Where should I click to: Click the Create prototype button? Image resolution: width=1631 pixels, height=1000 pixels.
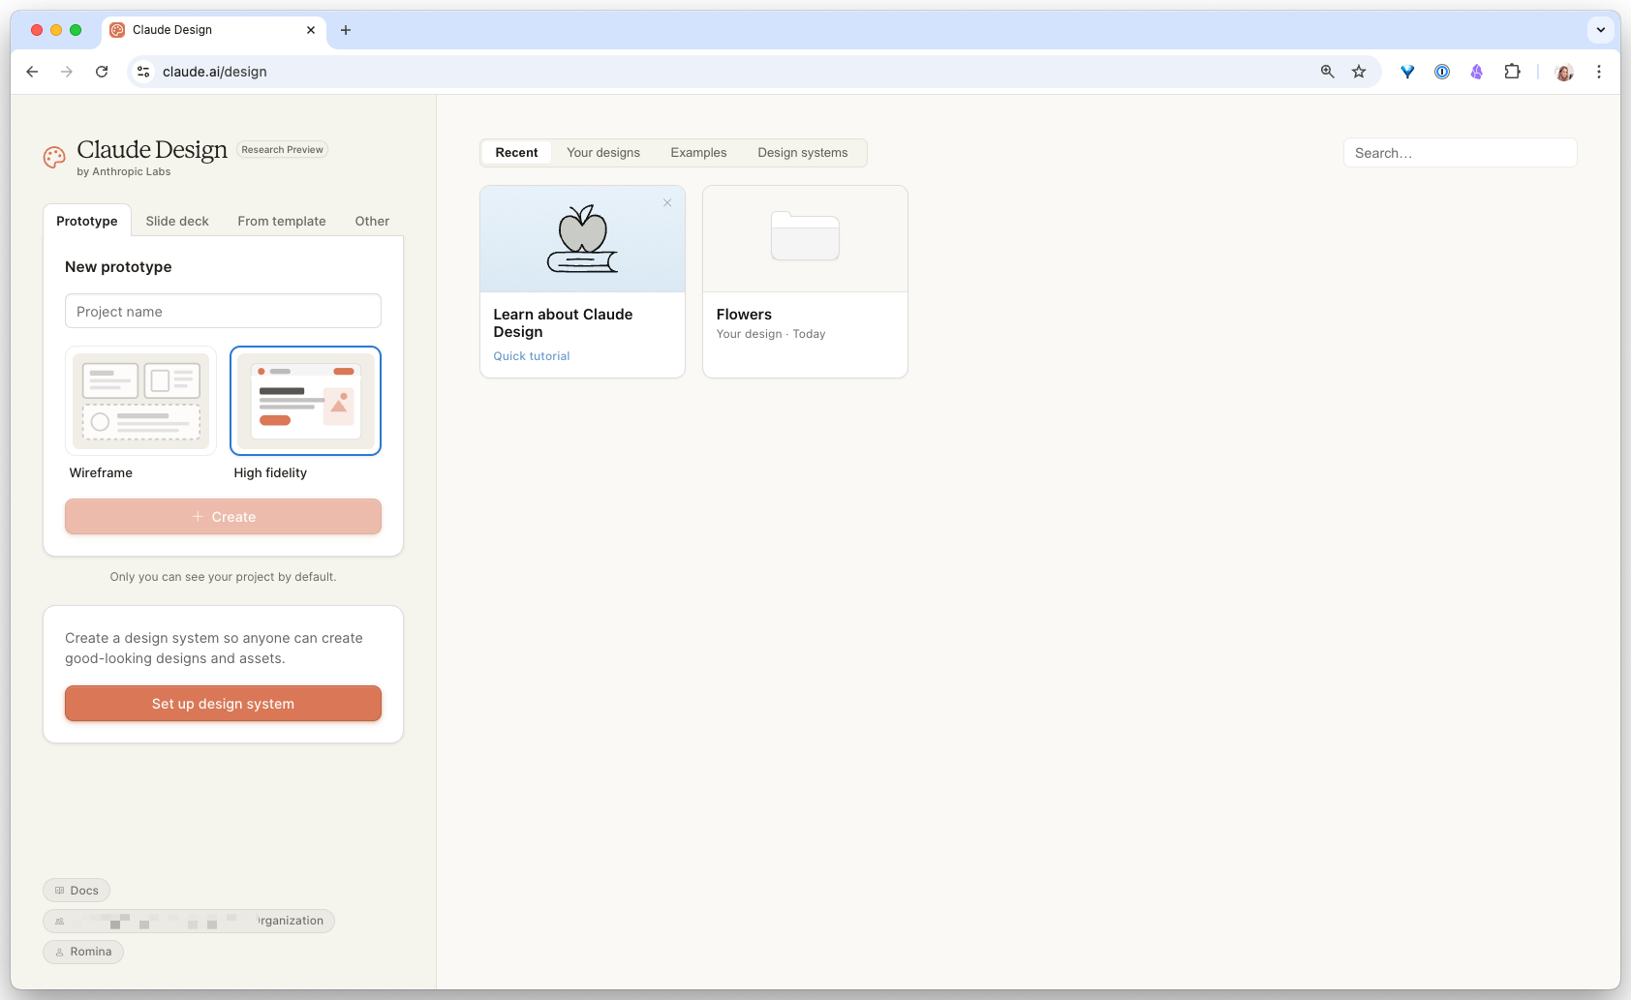[223, 517]
